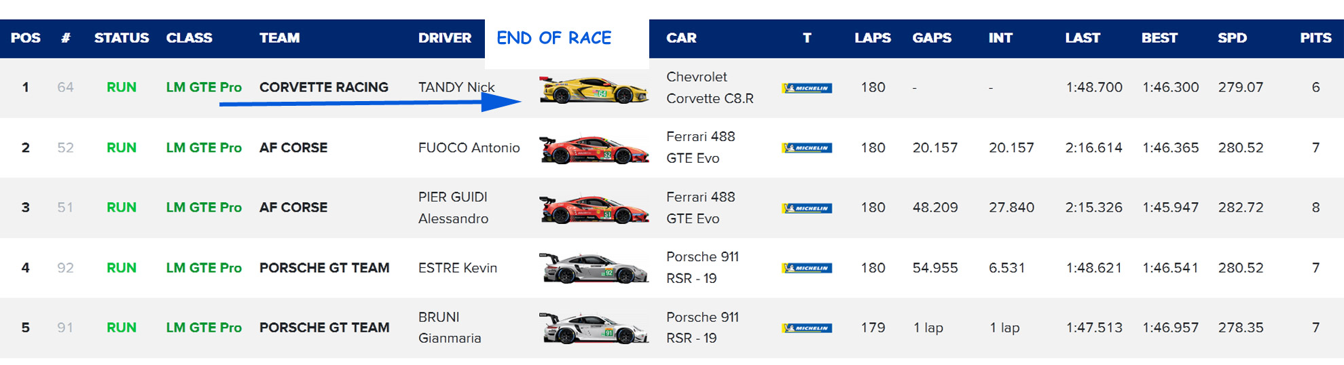
Task: Click the yellow Corvette C8.R car image
Action: [x=594, y=89]
